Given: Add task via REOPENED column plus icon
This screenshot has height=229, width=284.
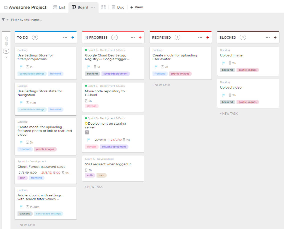Looking at the screenshot, I should pos(207,37).
